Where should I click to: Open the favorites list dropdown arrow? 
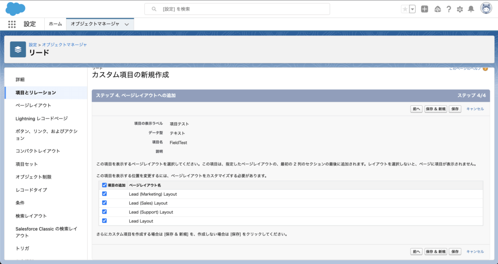412,9
